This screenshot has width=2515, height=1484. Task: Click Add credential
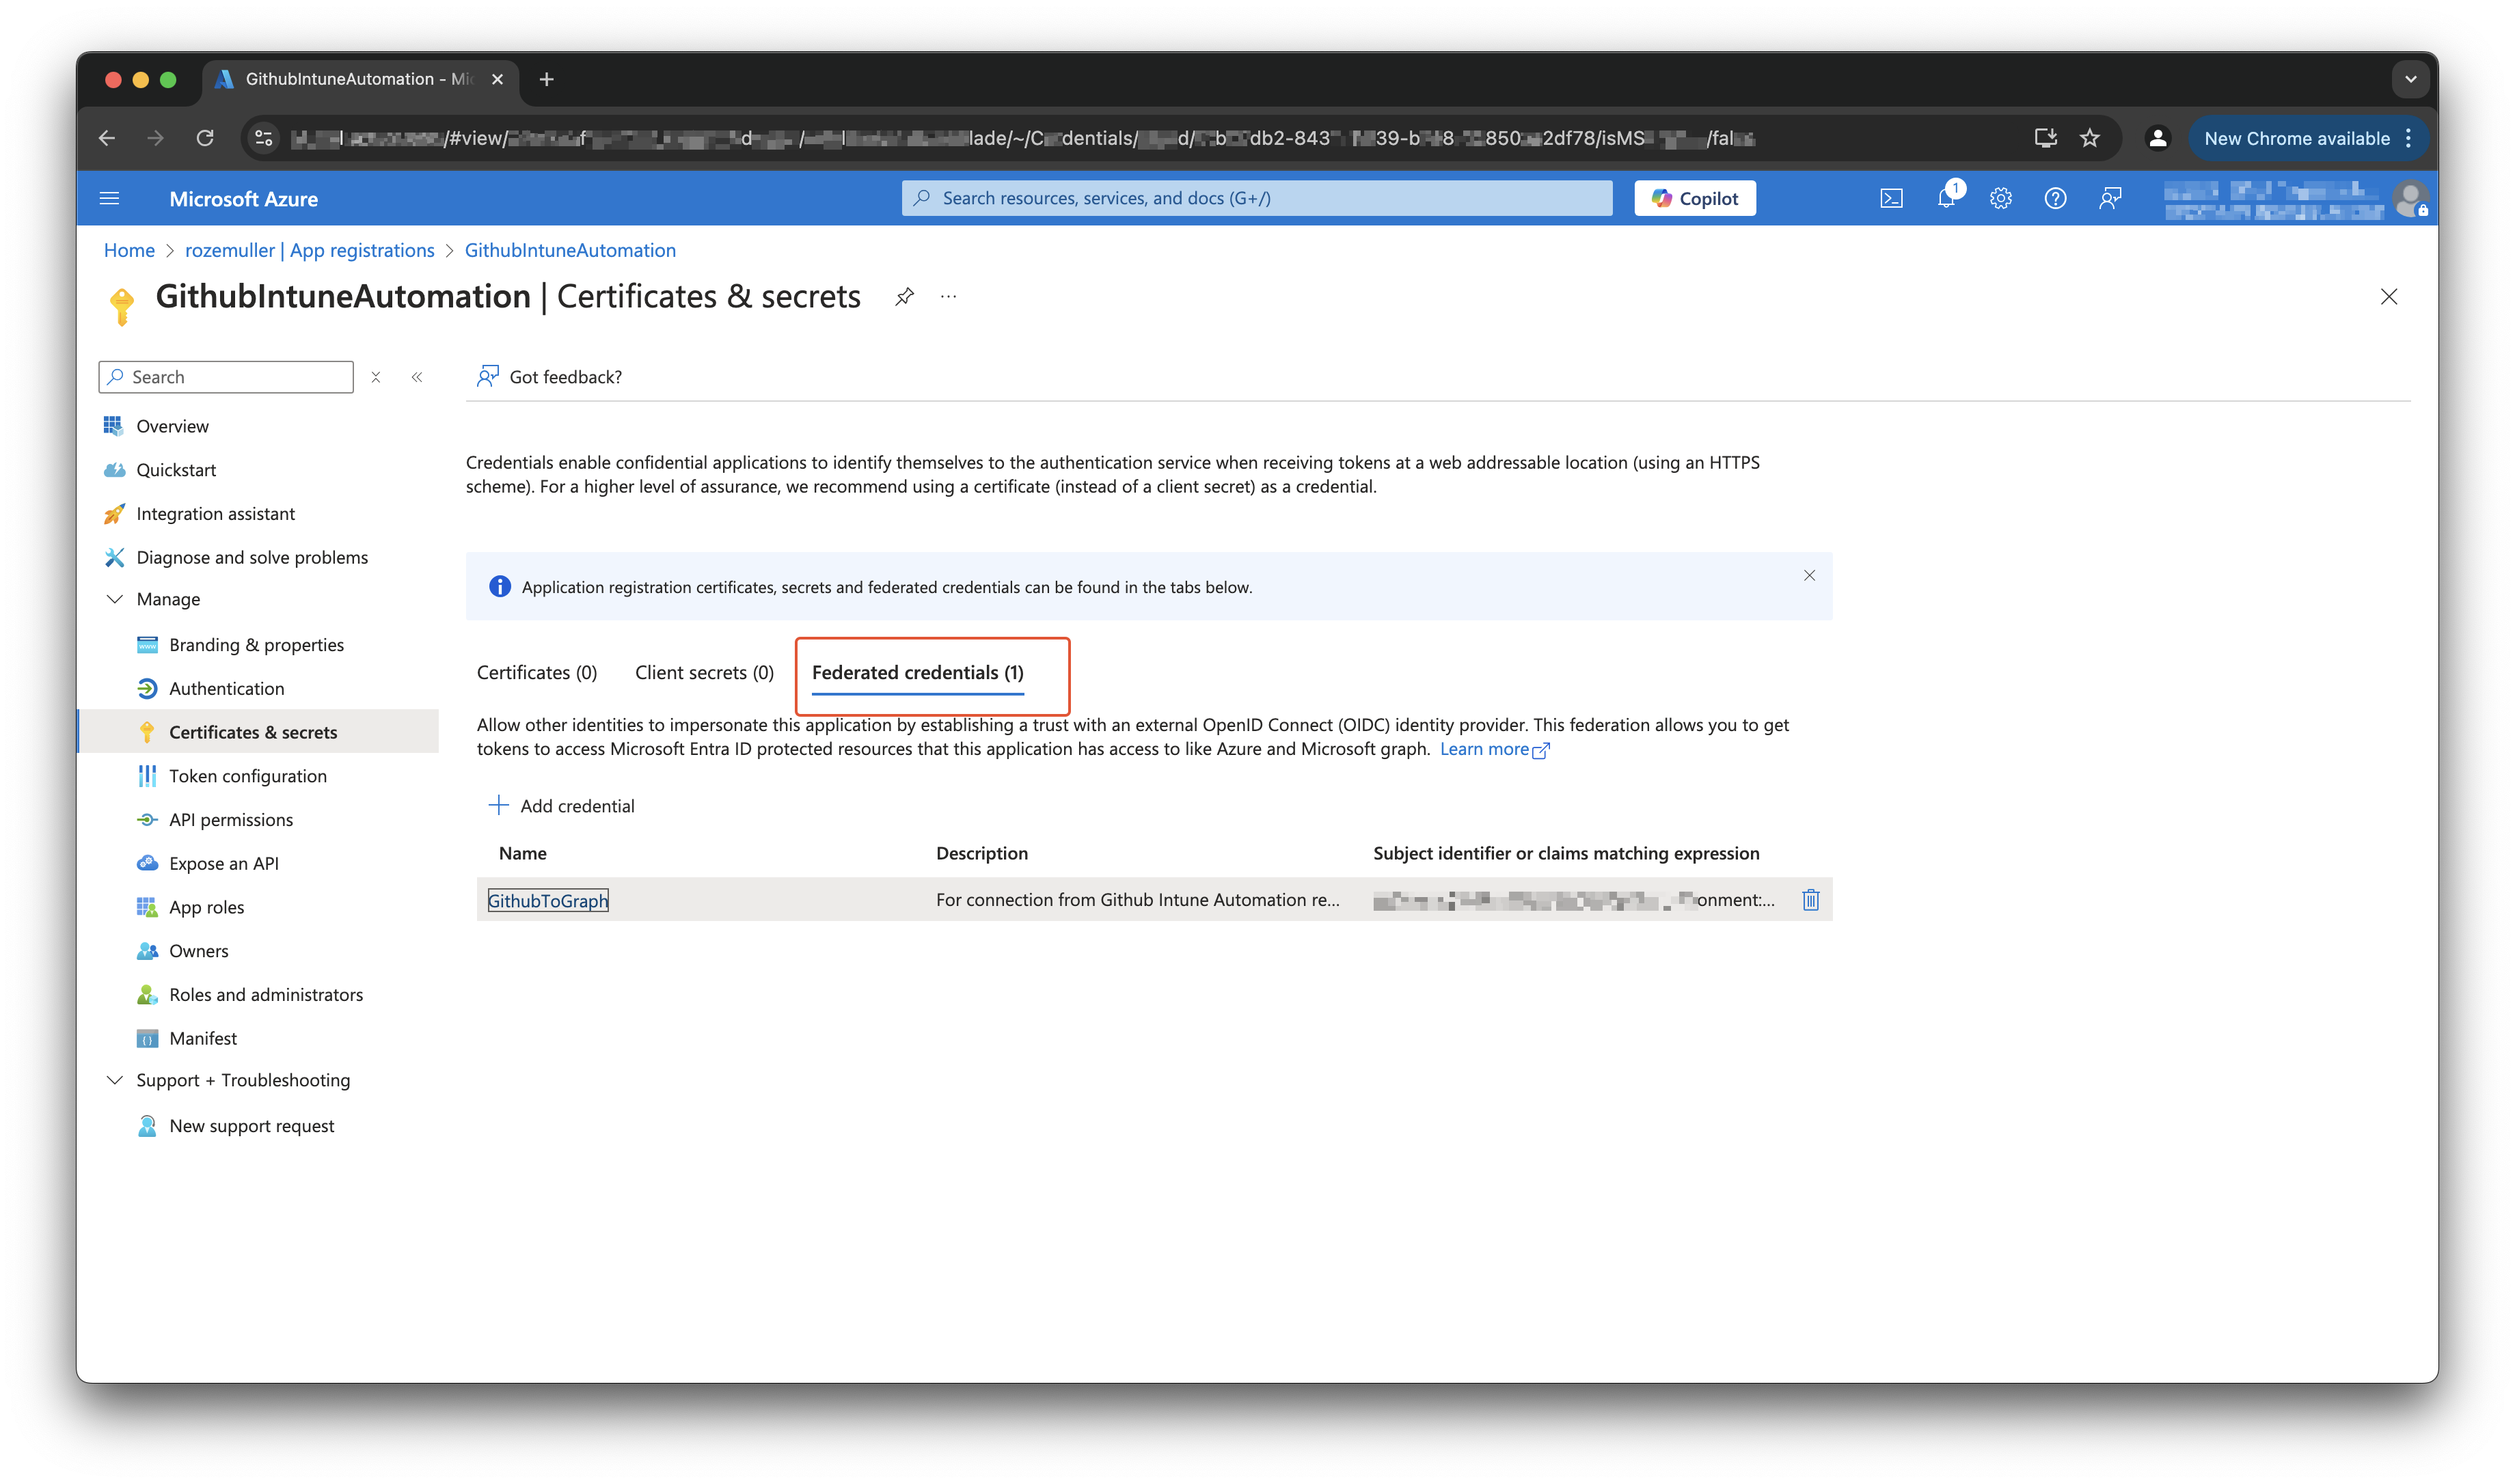(x=561, y=805)
